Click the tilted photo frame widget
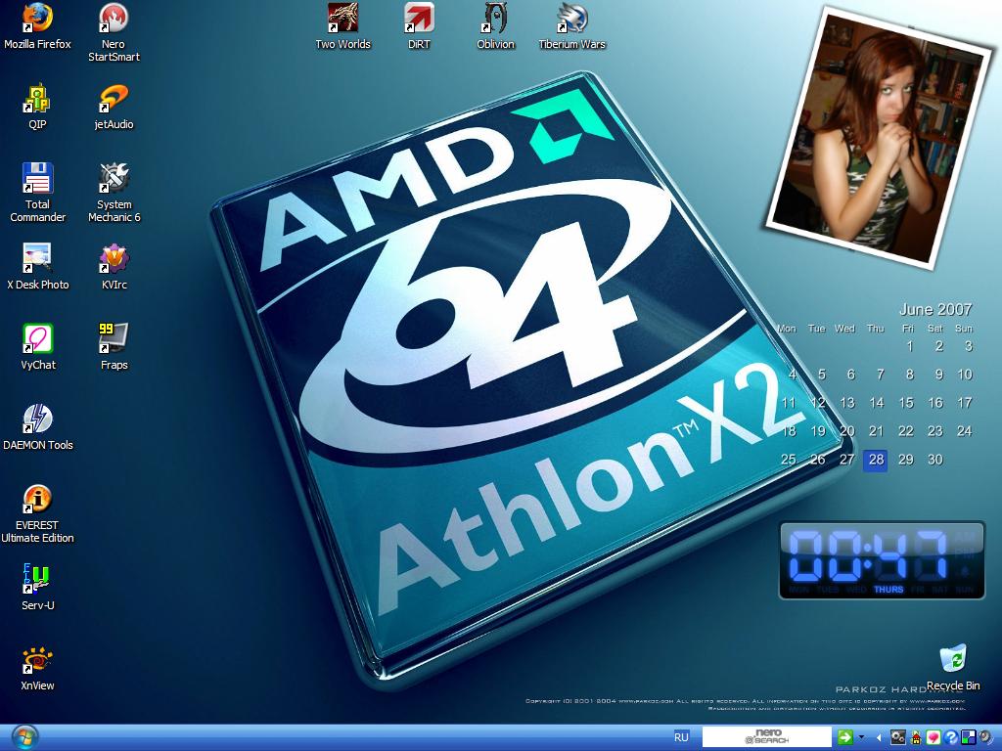The height and width of the screenshot is (751, 1002). click(879, 137)
